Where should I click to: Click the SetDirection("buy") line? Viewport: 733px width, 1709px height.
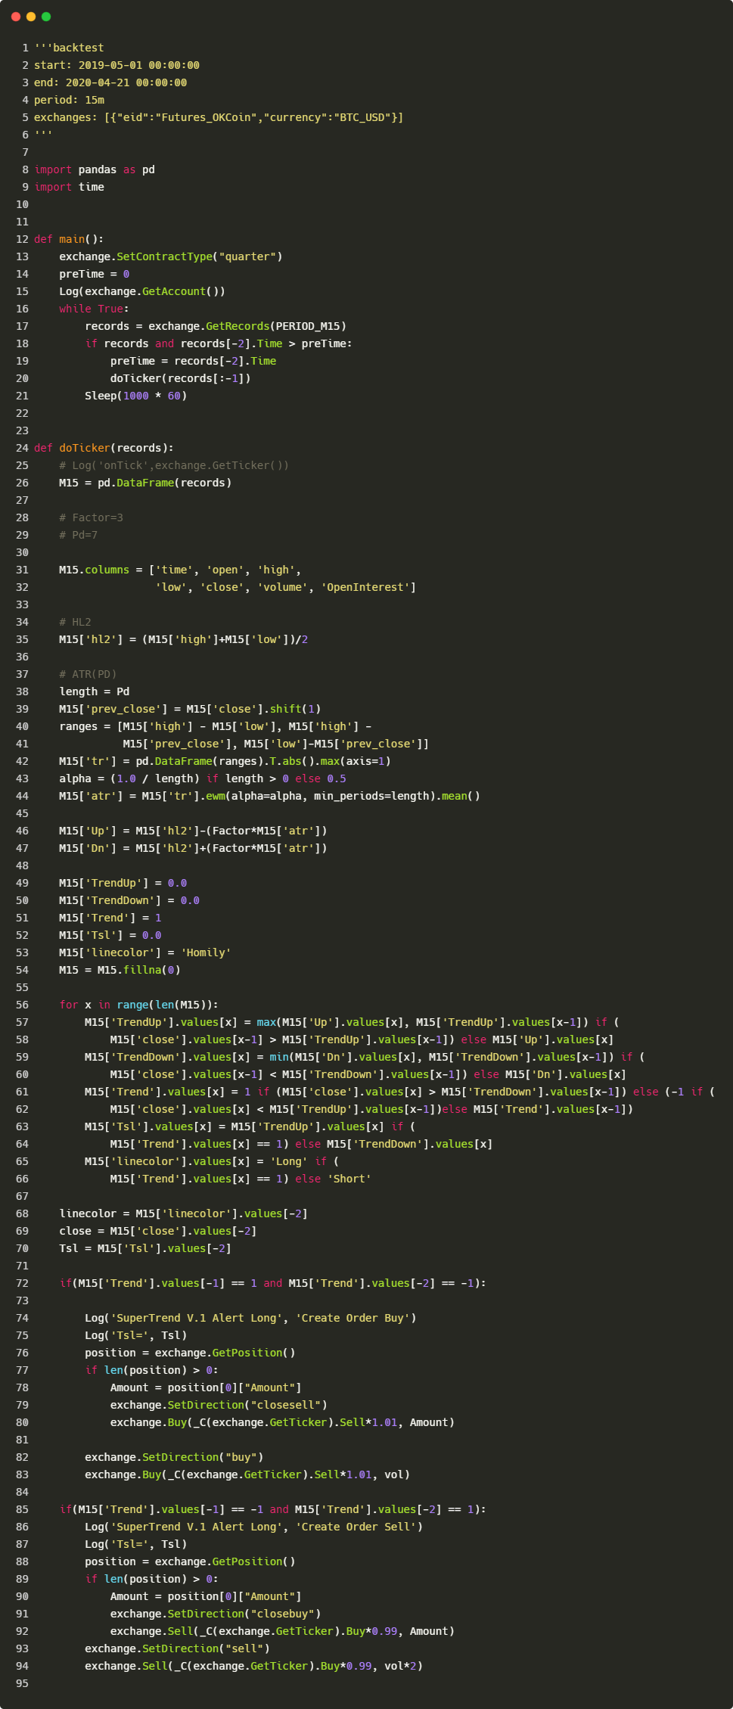coord(174,1457)
